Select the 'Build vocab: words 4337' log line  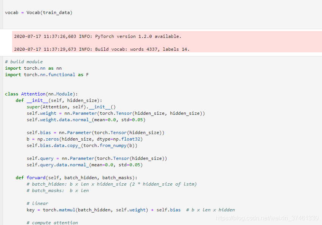click(x=102, y=49)
